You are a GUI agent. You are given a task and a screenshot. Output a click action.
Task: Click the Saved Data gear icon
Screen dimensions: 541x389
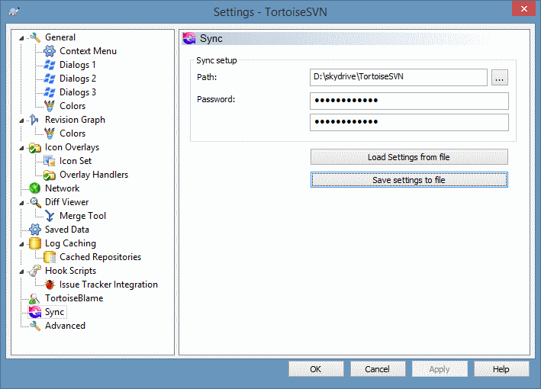(x=35, y=230)
